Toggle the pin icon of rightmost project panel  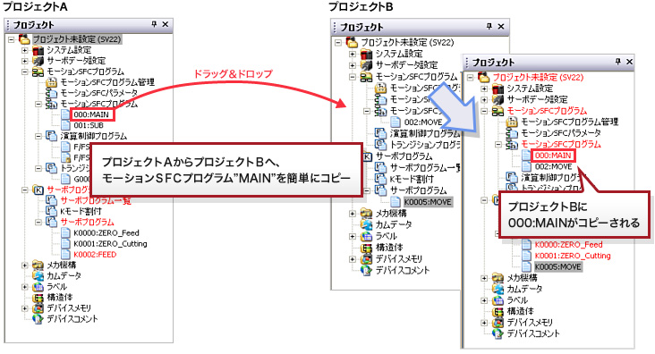[x=617, y=62]
